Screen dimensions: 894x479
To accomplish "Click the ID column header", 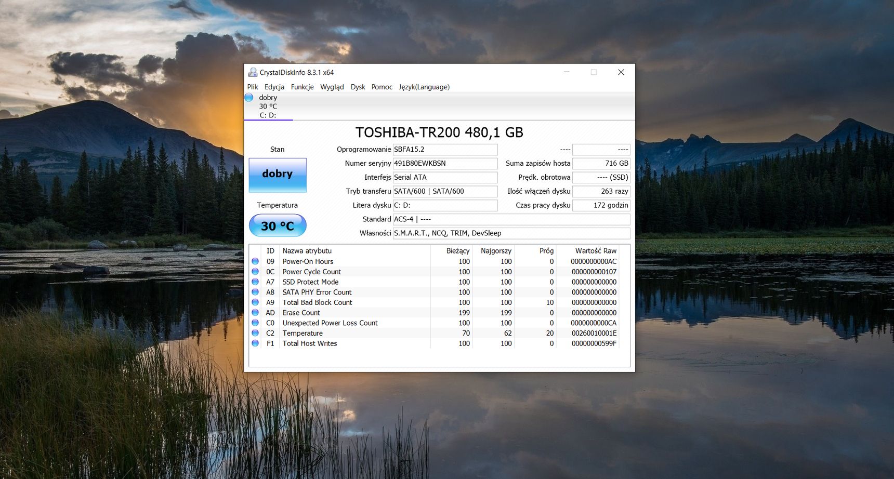I will pyautogui.click(x=270, y=250).
